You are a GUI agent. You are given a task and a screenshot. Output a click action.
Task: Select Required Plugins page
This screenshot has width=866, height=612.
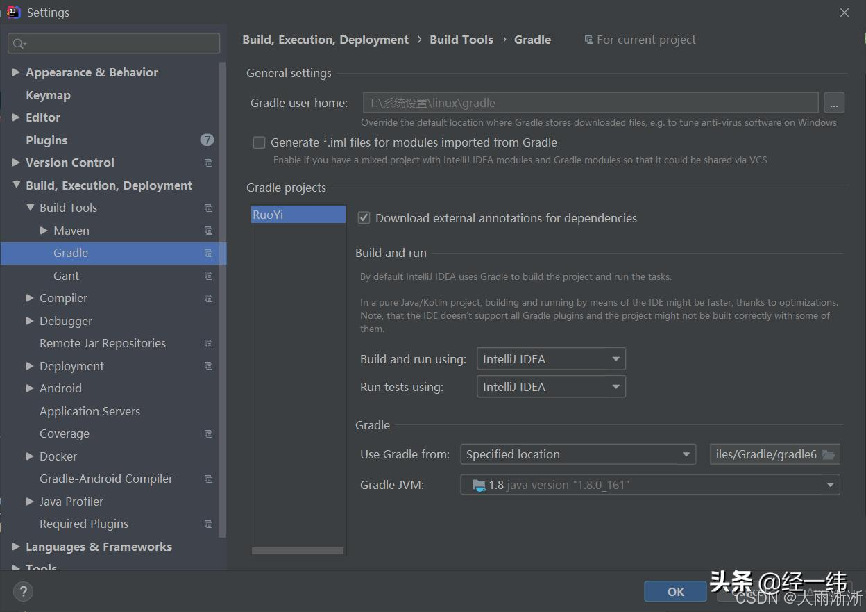click(84, 524)
